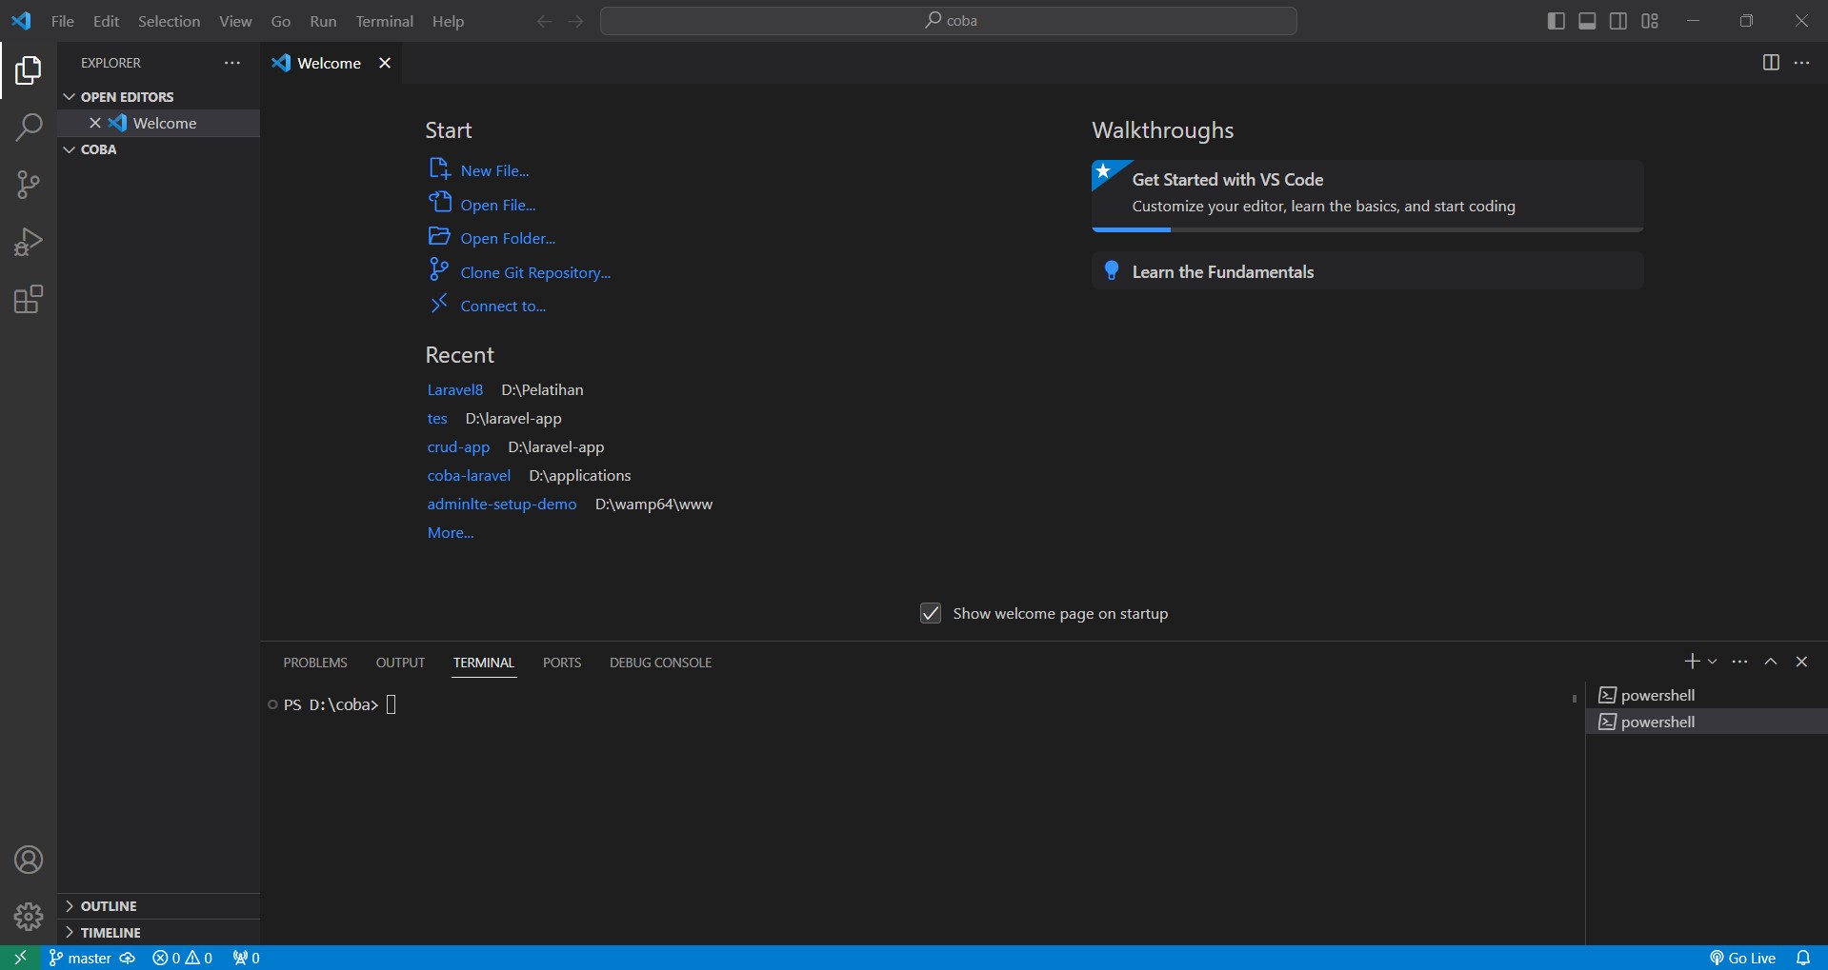Viewport: 1828px width, 970px height.
Task: Collapse the OPEN EDITORS section
Action: pos(70,96)
